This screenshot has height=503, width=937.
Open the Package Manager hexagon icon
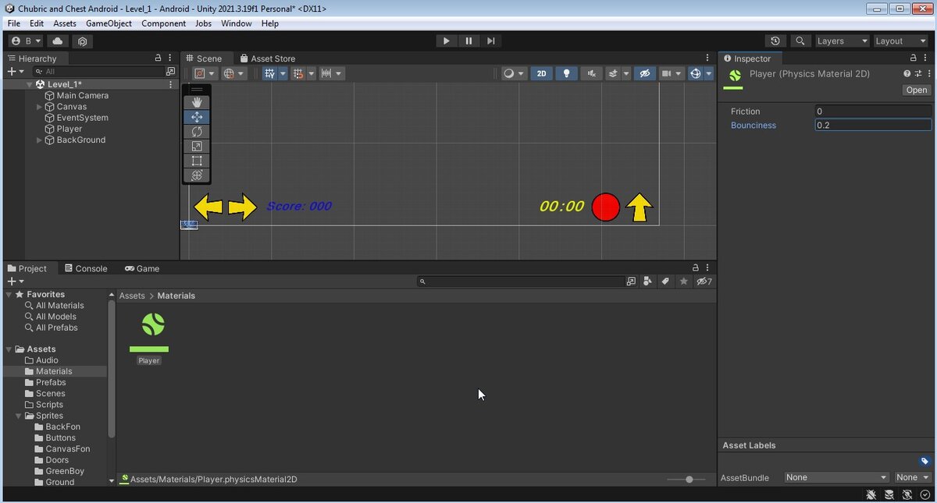point(82,41)
